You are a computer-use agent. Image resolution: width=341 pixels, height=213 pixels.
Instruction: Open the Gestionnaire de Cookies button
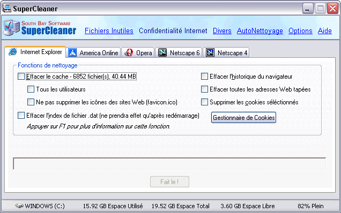(x=243, y=117)
